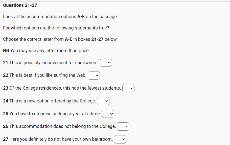
Task: Click the 'For which options' instruction text
Action: point(56,28)
